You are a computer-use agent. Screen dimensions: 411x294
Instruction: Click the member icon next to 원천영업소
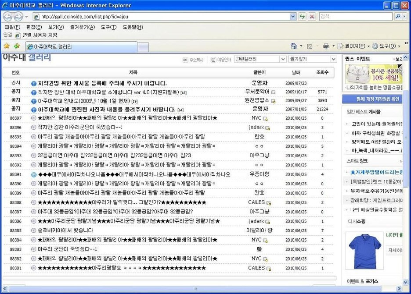(273, 101)
